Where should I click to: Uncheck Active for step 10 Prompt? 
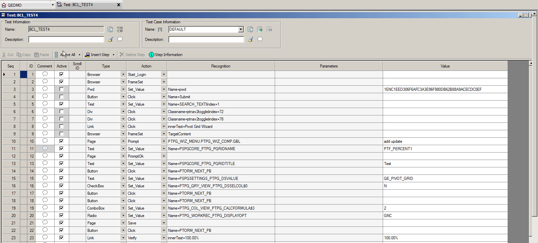(x=61, y=141)
